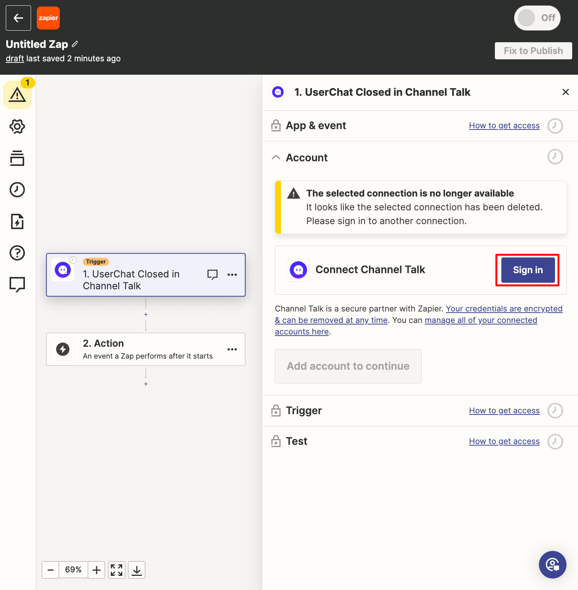The image size is (578, 590).
Task: Click the Connect Channel Talk icon
Action: 298,270
